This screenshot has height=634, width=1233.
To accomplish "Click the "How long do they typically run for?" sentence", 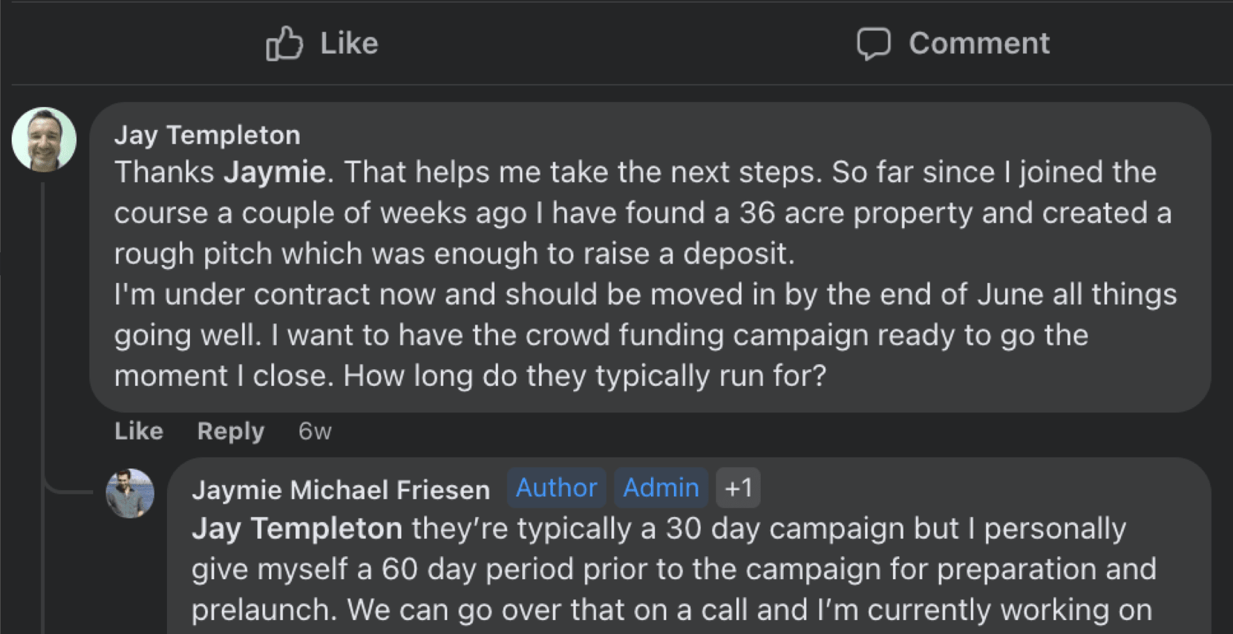I will [x=584, y=376].
